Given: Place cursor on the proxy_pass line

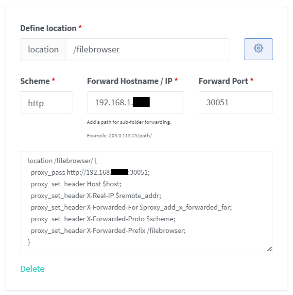Looking at the screenshot, I should pos(90,172).
